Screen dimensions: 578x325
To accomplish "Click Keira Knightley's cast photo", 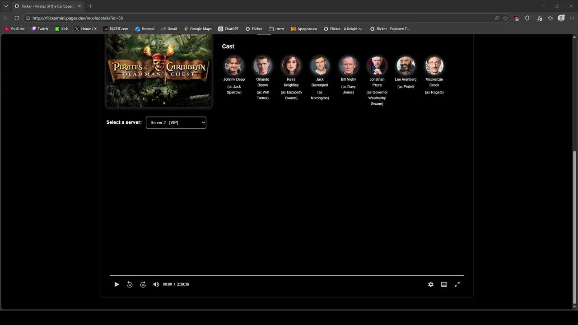I will click(x=291, y=65).
